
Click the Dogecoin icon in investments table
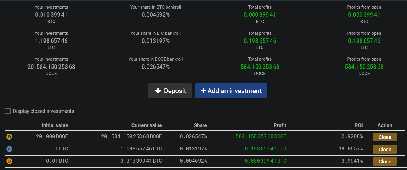click(x=9, y=137)
